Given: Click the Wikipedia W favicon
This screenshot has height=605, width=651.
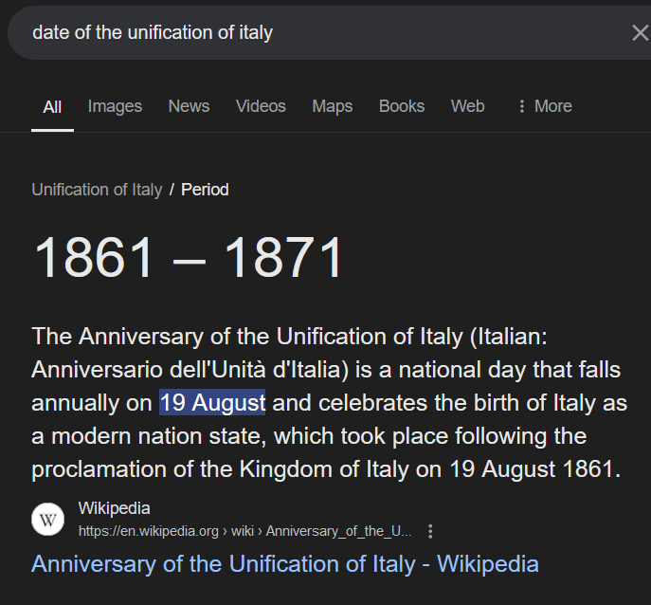Looking at the screenshot, I should pos(47,519).
